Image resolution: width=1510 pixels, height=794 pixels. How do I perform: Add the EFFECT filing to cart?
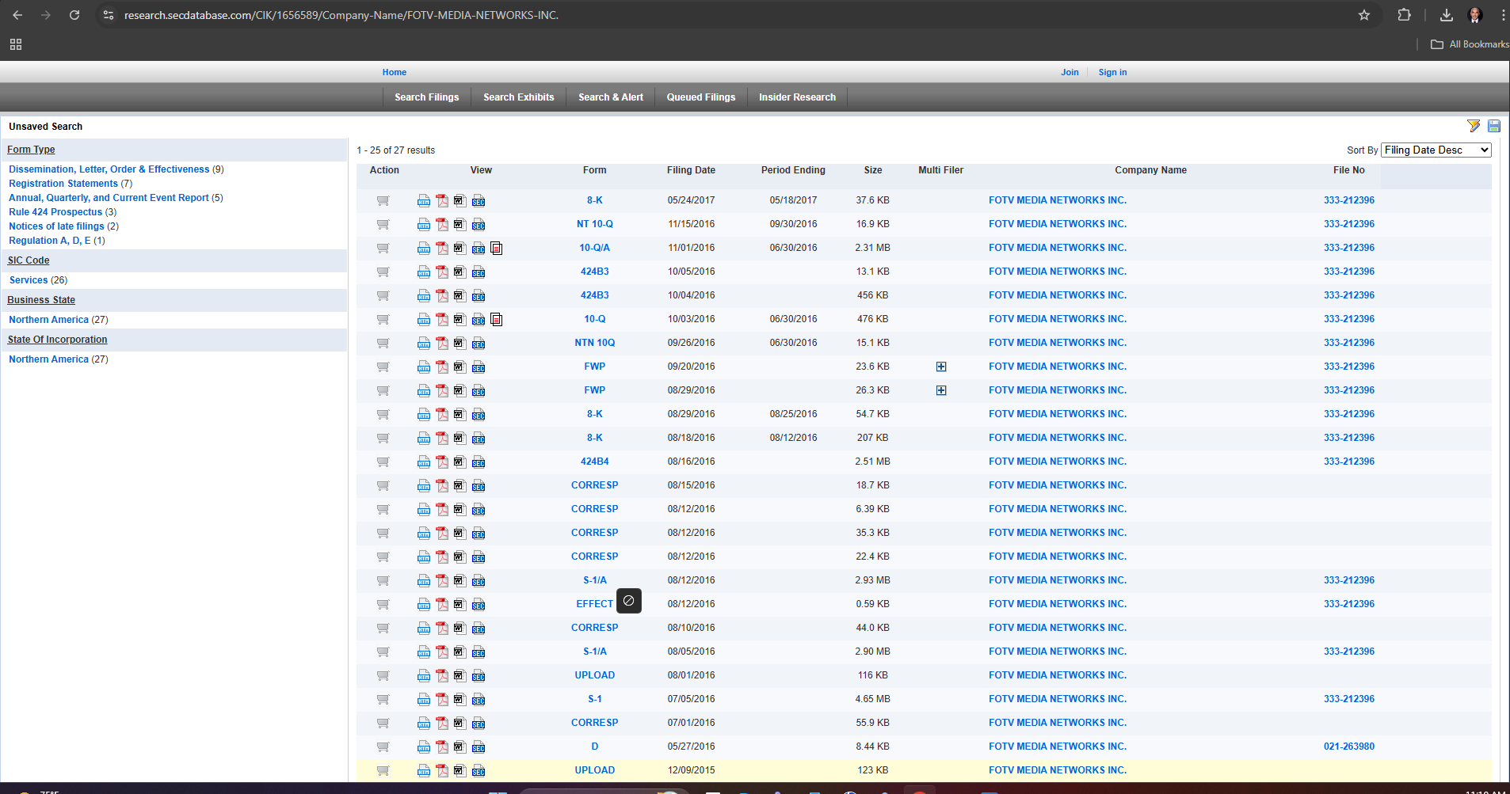[x=383, y=604]
